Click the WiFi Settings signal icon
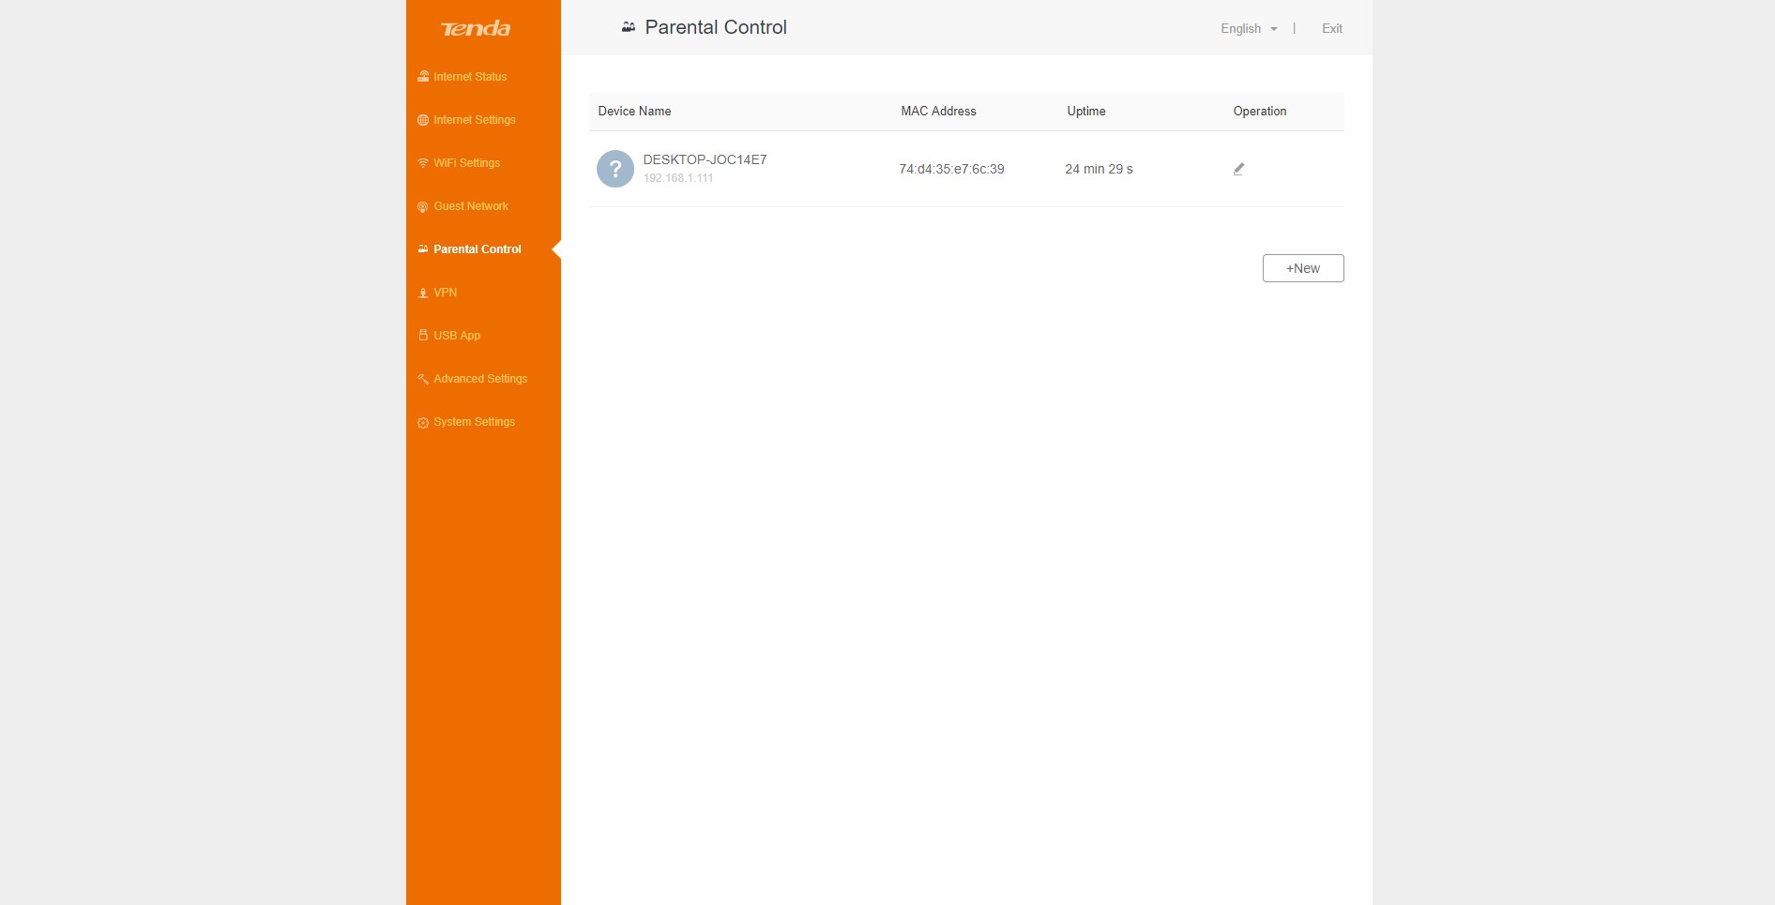 423,163
